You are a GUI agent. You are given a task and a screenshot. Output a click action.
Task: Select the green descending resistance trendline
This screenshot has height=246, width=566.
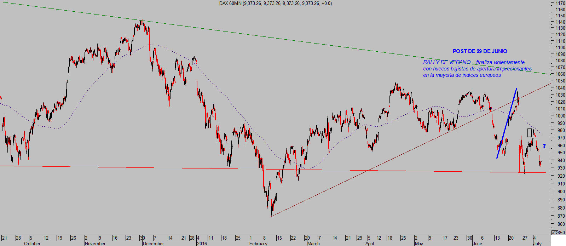283,39
